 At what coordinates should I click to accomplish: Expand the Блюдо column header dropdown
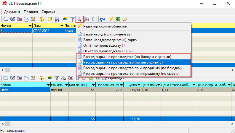click(48, 85)
